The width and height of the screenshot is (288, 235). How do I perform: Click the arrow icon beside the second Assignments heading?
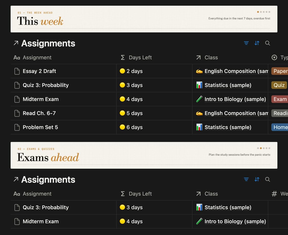click(x=16, y=179)
